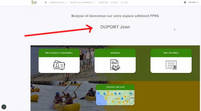The height and width of the screenshot is (111, 201).
Task: Go to the home icon in navbar
Action: coord(46,2)
